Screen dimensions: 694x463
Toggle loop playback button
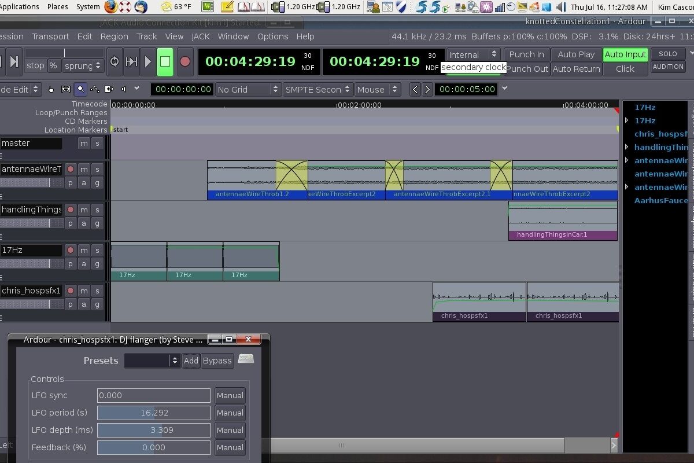click(x=115, y=61)
